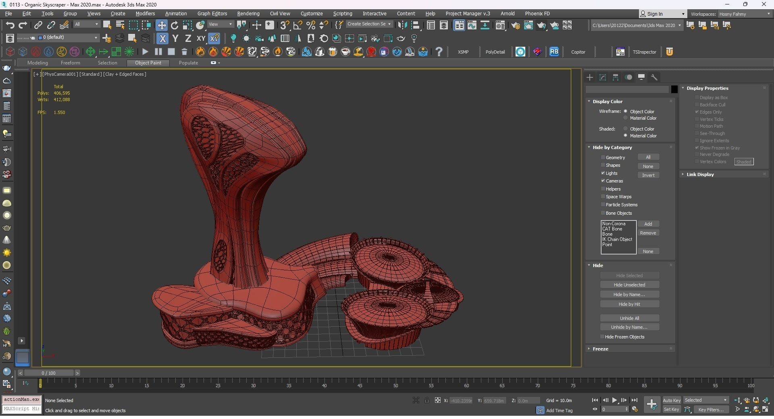Select Object Color for Shaded
Viewport: 774px width, 419px height.
pos(626,129)
